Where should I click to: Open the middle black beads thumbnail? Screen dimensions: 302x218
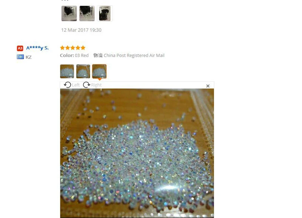[87, 13]
